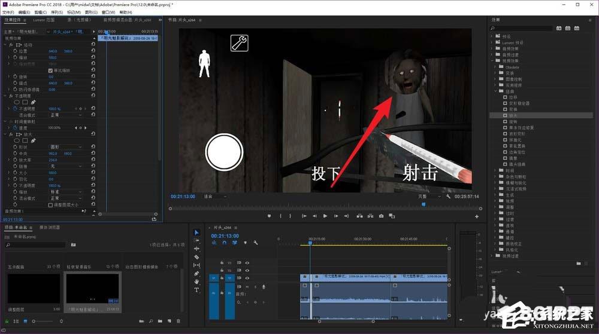The width and height of the screenshot is (599, 334).
Task: Export frame with camera icon
Action: click(x=381, y=216)
